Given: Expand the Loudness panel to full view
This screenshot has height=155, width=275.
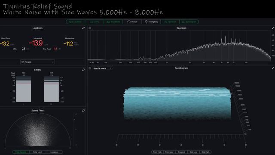Looking at the screenshot, I should [83, 28].
